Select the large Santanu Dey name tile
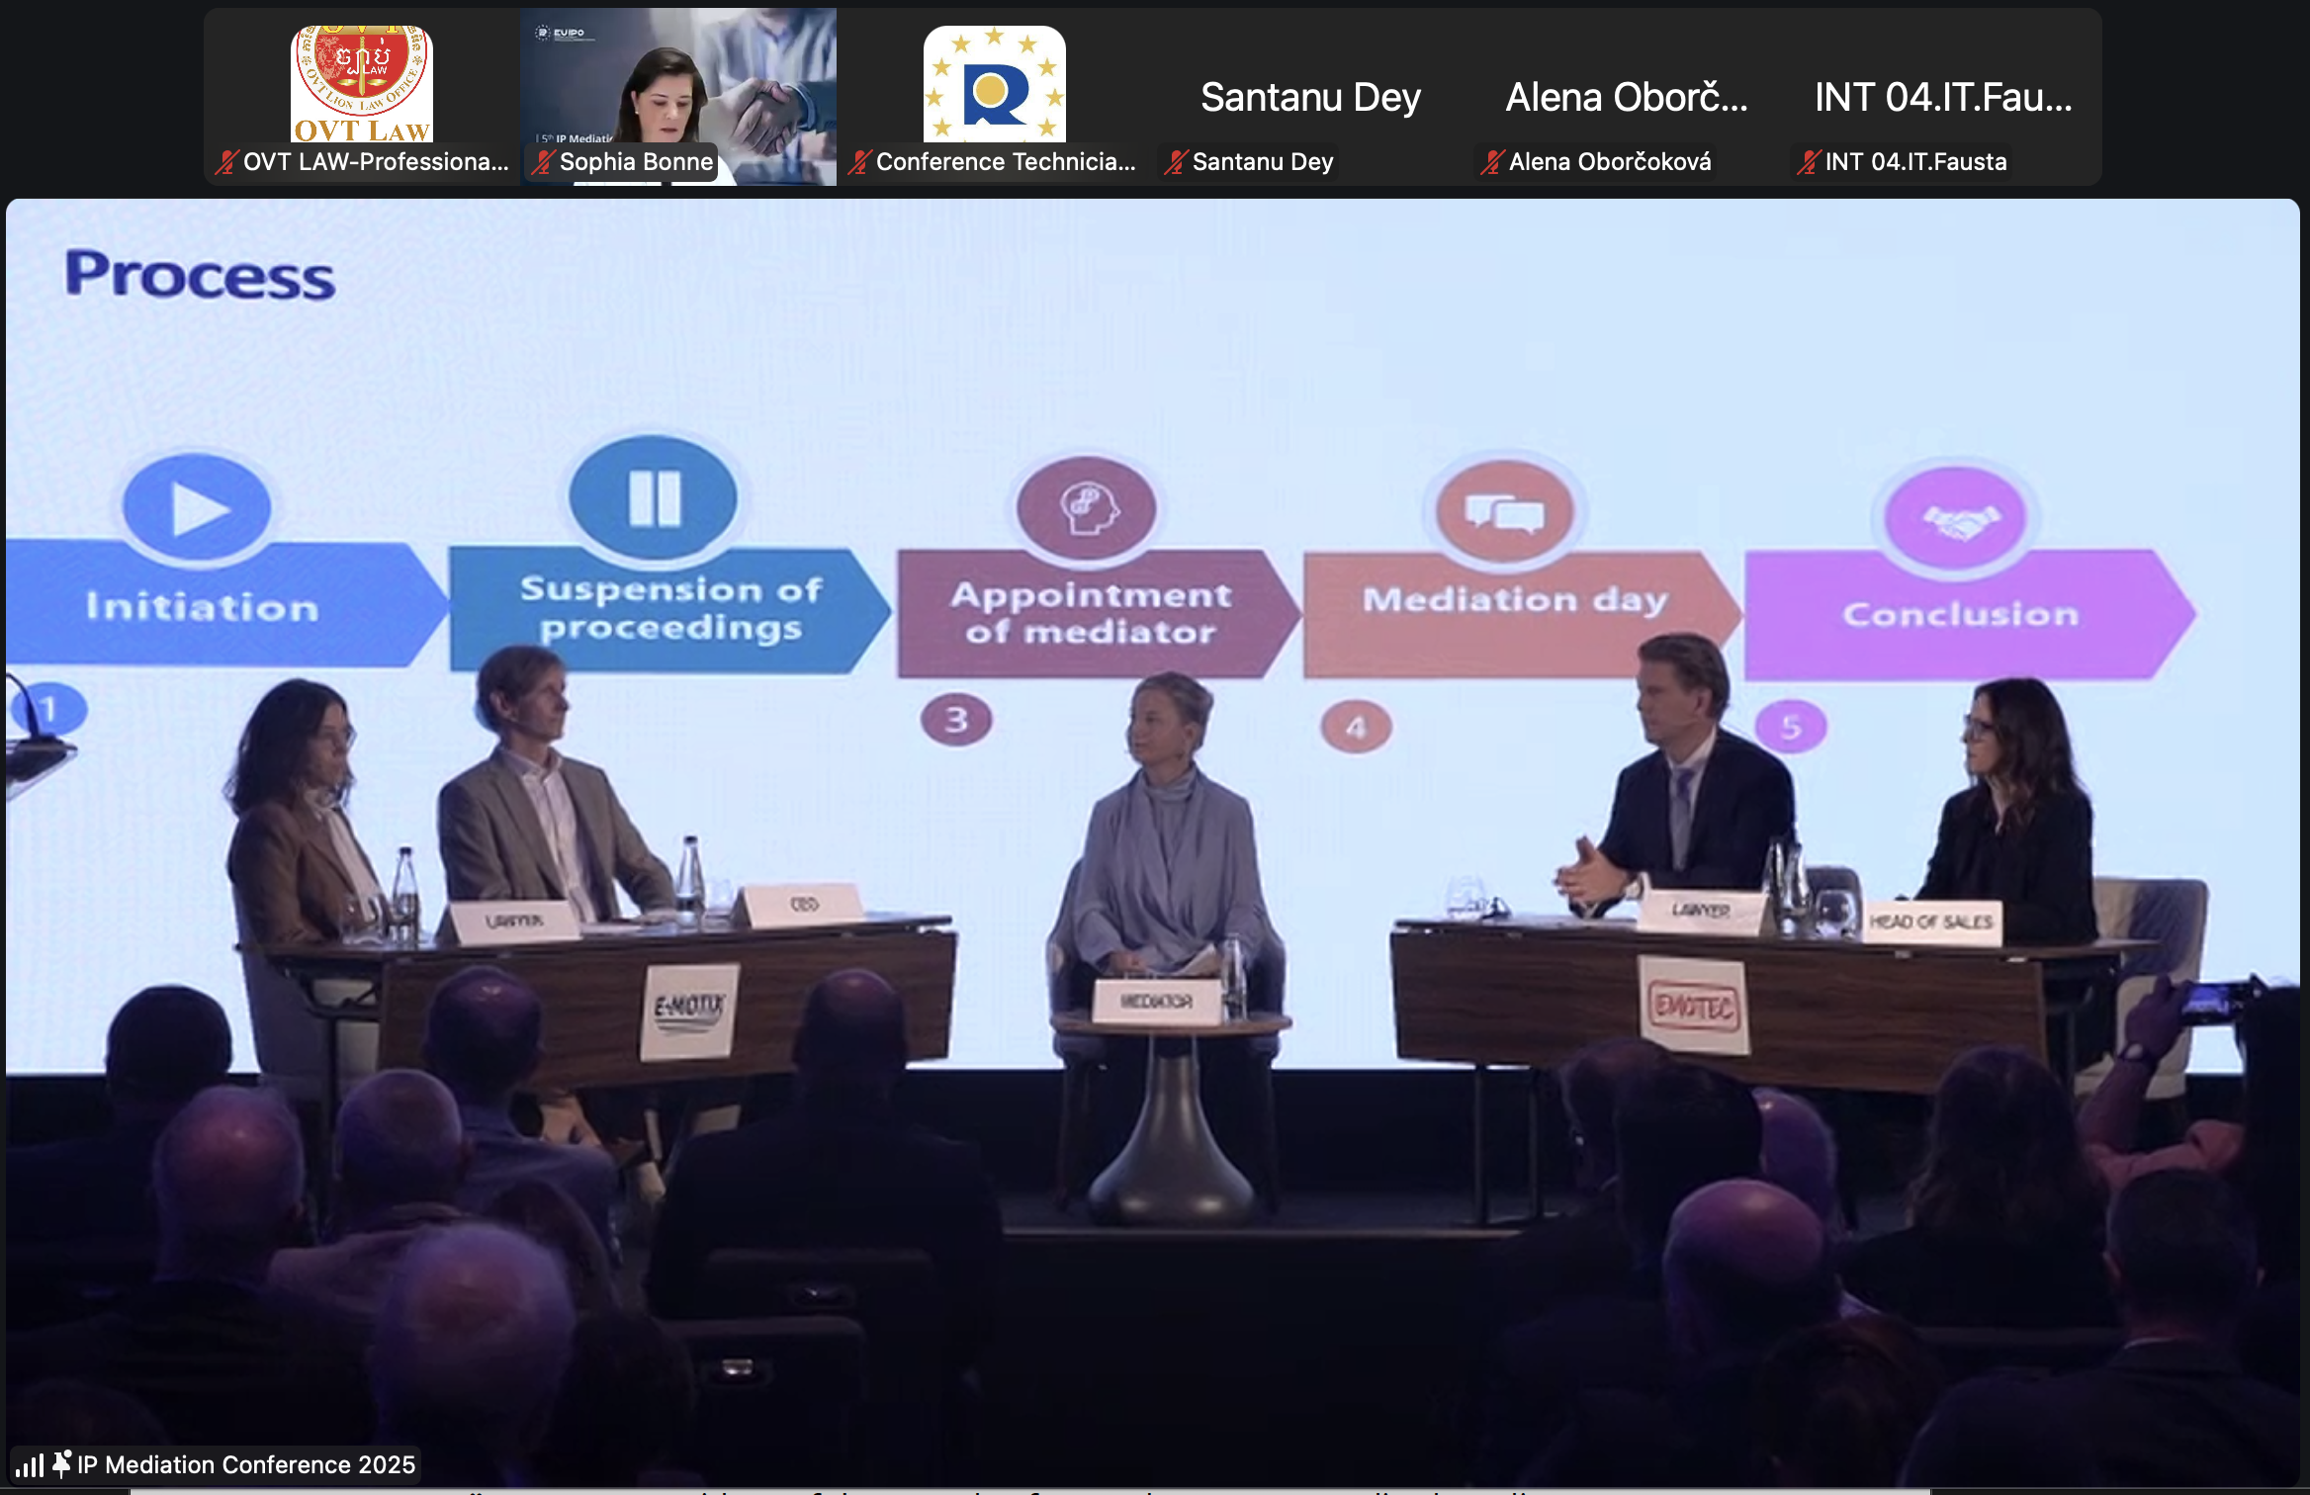Image resolution: width=2310 pixels, height=1495 pixels. point(1310,97)
